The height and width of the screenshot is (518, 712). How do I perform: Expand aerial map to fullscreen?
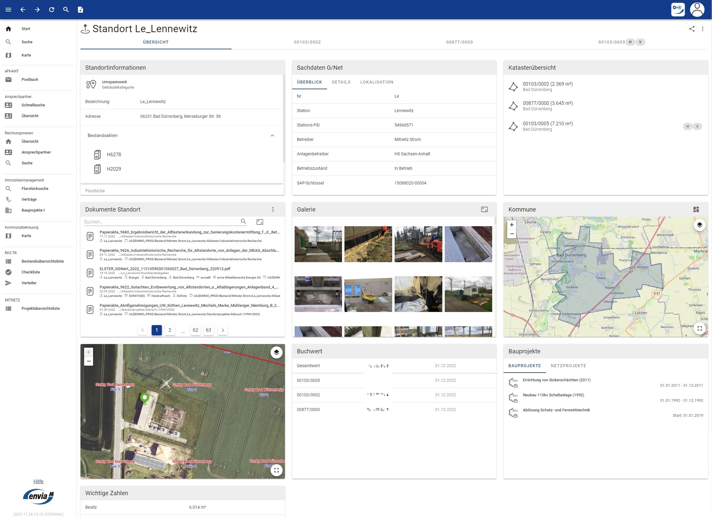[276, 470]
